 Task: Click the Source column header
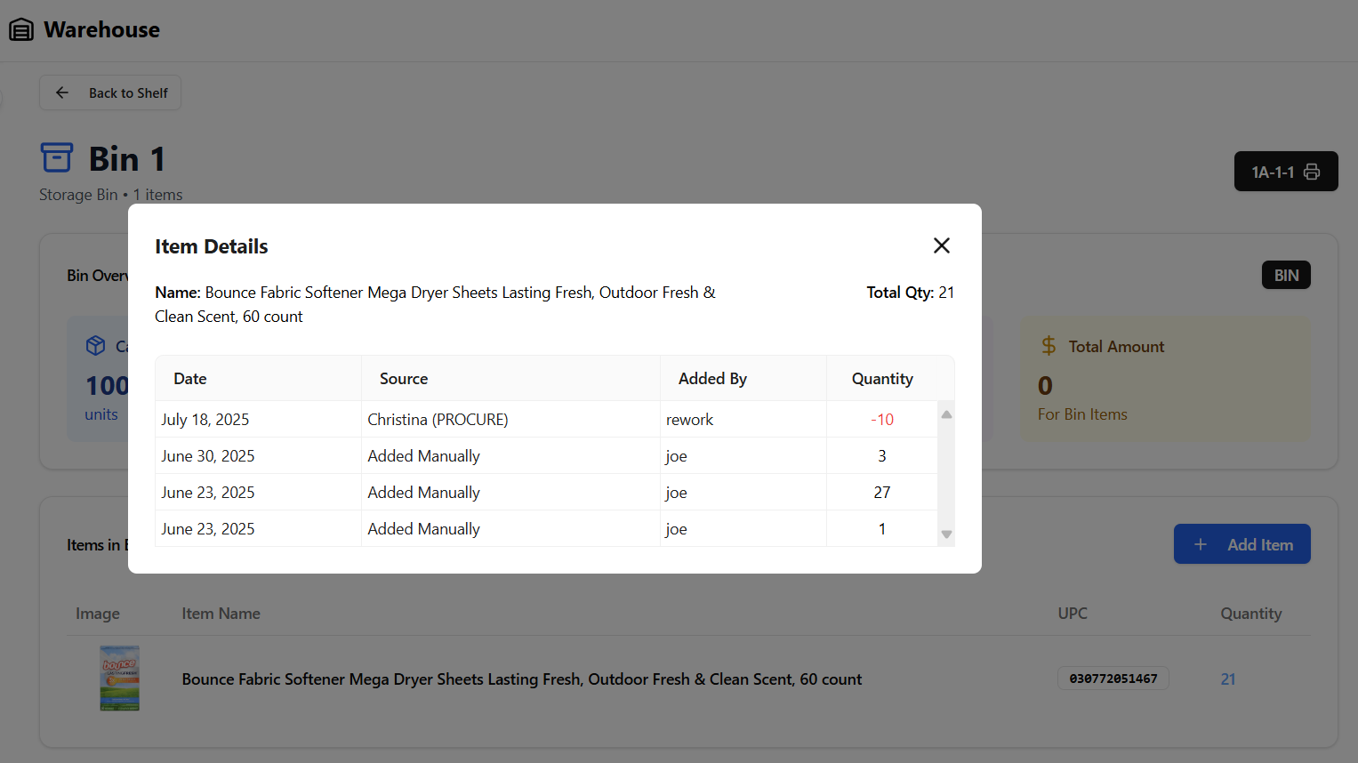tap(404, 379)
